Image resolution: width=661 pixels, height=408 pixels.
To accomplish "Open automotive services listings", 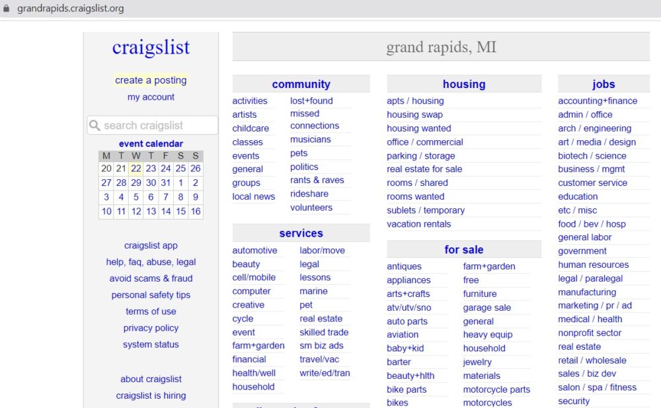I will click(254, 251).
